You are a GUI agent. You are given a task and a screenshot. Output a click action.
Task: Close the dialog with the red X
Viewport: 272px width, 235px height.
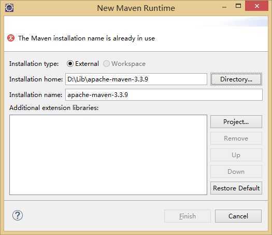257,6
